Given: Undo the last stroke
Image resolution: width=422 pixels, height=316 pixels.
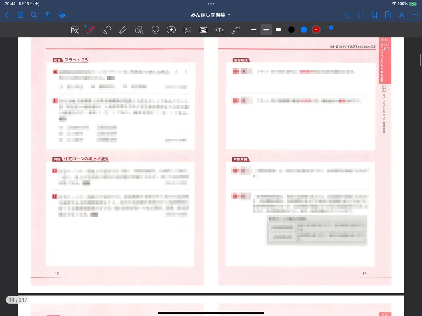Looking at the screenshot, I should coord(347,15).
